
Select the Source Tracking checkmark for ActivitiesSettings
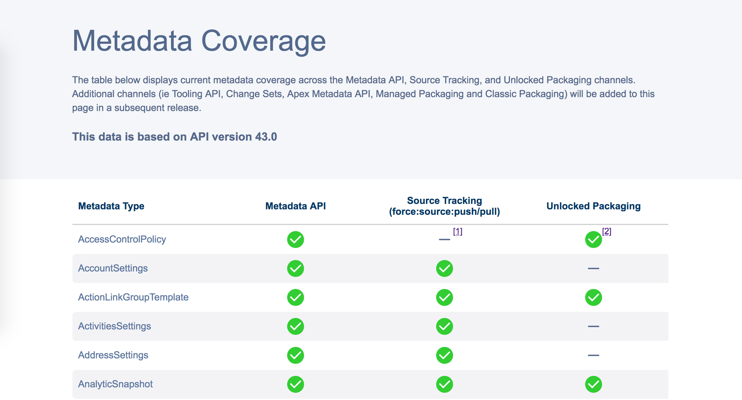pos(444,326)
